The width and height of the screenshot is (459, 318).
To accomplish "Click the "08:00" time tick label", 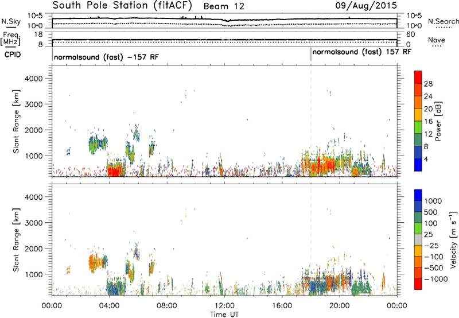I will coord(167,306).
